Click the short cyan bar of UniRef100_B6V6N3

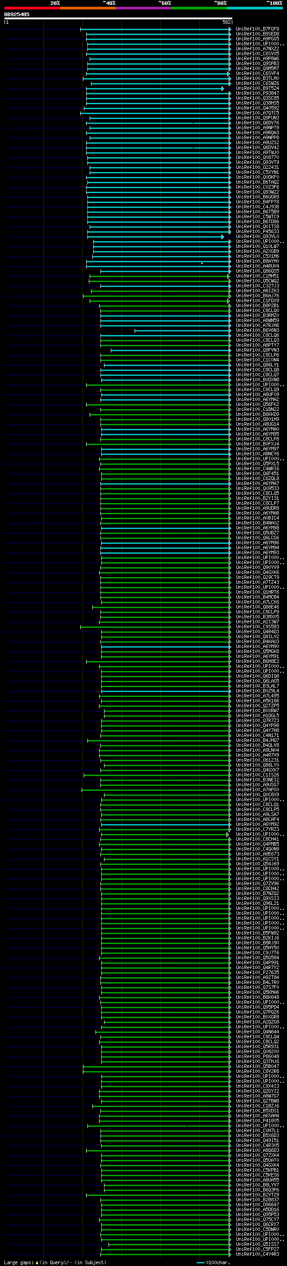click(x=183, y=331)
